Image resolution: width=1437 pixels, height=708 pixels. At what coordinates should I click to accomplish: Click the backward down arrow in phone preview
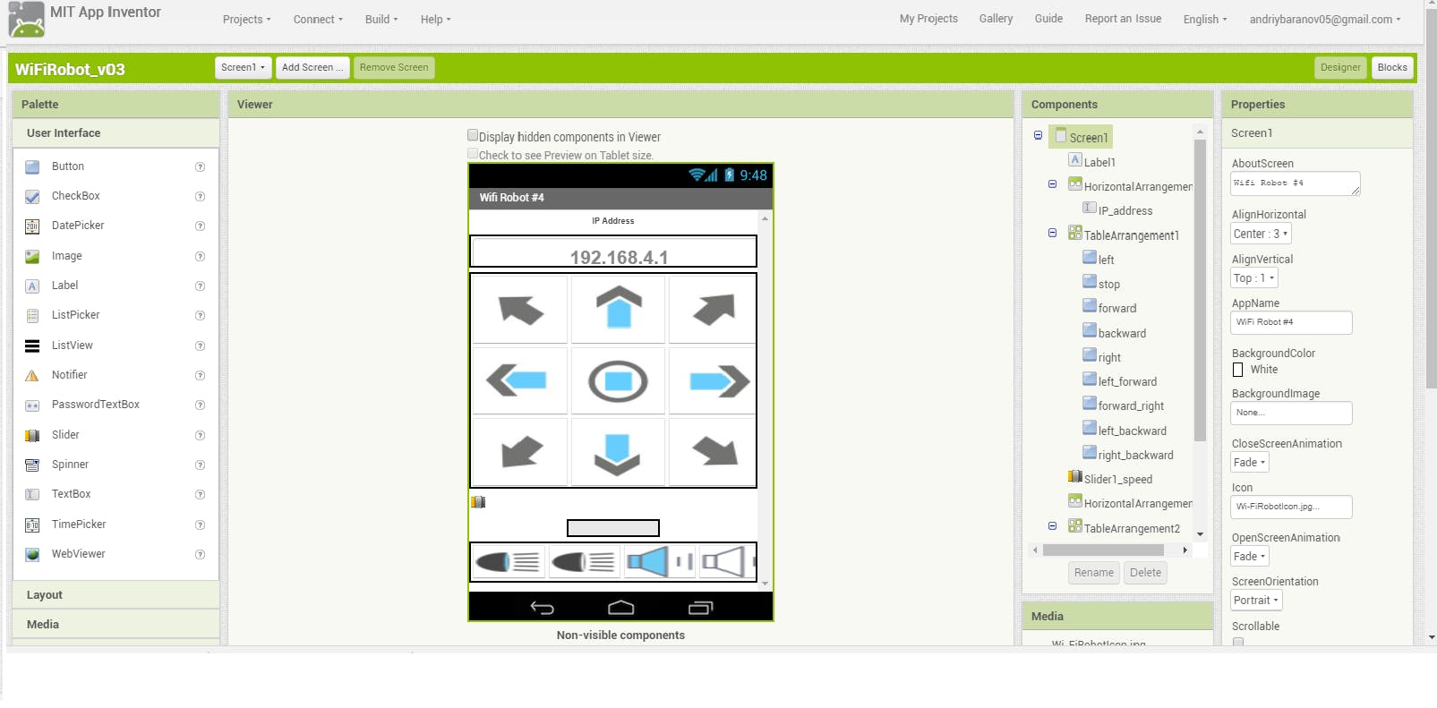618,451
